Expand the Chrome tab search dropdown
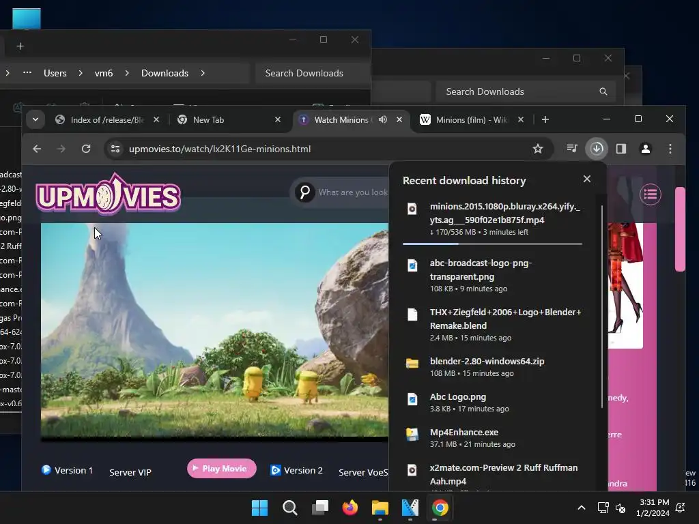699x524 pixels. tap(35, 119)
